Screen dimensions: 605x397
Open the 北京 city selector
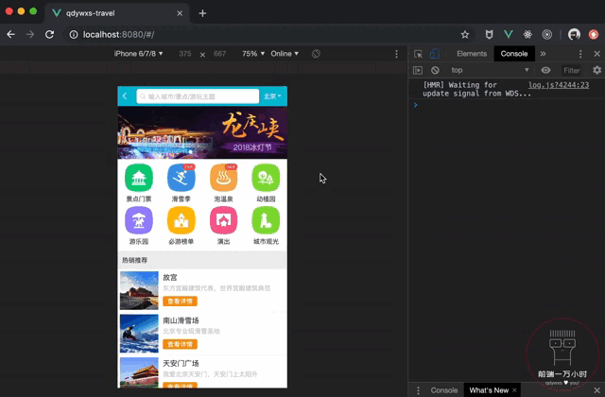[x=272, y=96]
